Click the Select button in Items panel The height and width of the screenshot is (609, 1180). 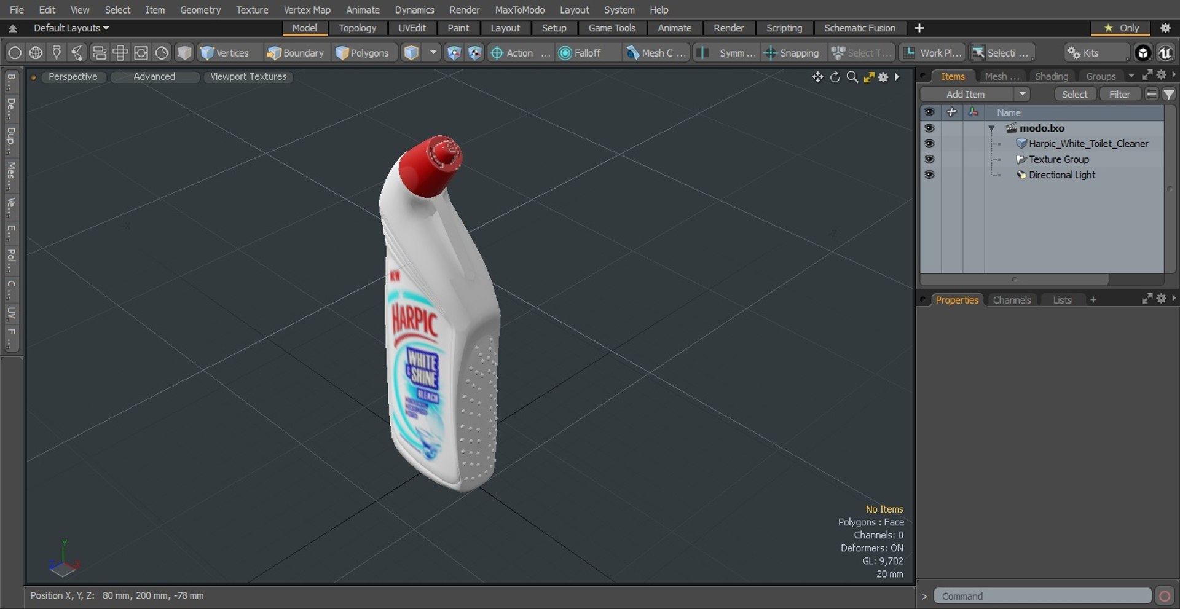point(1075,94)
